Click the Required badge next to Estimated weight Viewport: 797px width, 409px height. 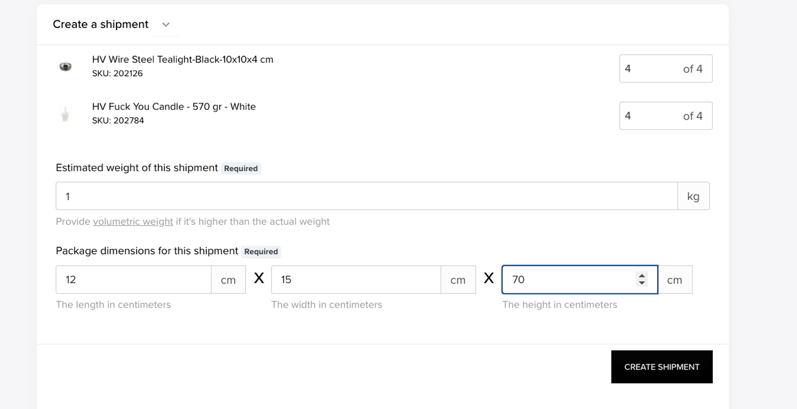tap(241, 168)
